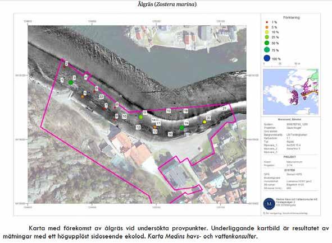Click the yellow 10 % legend dot
This screenshot has width=332, height=243.
pos(267,32)
